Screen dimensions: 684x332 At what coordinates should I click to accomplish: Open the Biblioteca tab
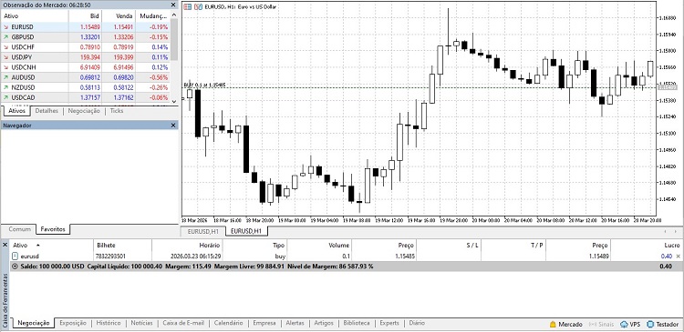pyautogui.click(x=357, y=323)
